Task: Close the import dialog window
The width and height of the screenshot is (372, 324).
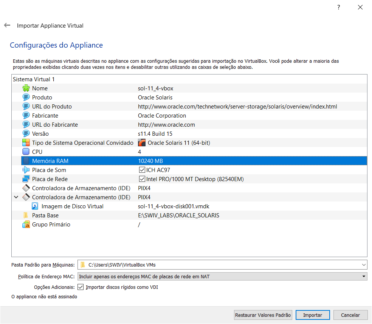Action: [x=360, y=7]
